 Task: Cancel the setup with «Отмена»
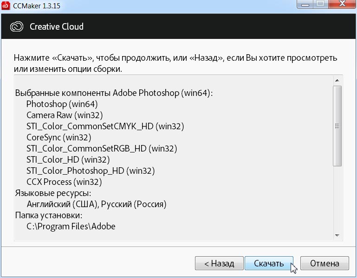coord(325,263)
